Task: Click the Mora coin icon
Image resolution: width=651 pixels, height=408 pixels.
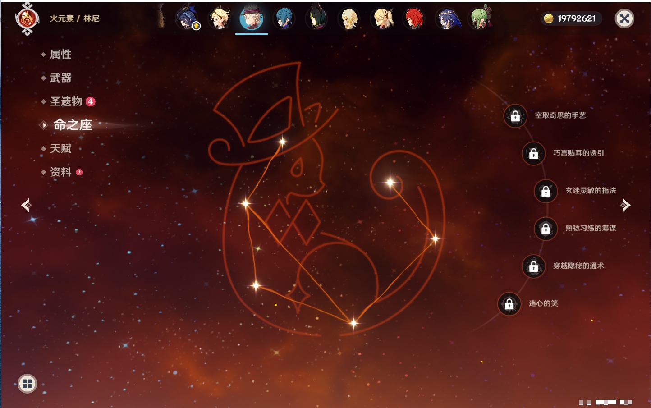Action: (548, 18)
